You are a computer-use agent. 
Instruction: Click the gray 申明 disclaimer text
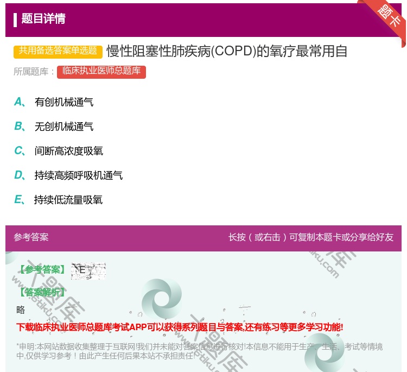[199, 351]
